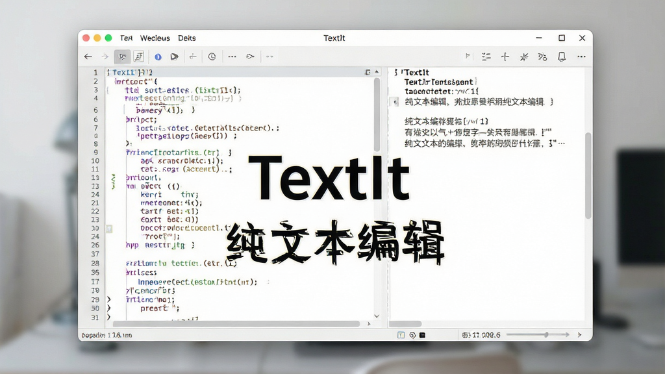This screenshot has height=374, width=665.
Task: Click the status bar text at the far left
Action: point(107,335)
